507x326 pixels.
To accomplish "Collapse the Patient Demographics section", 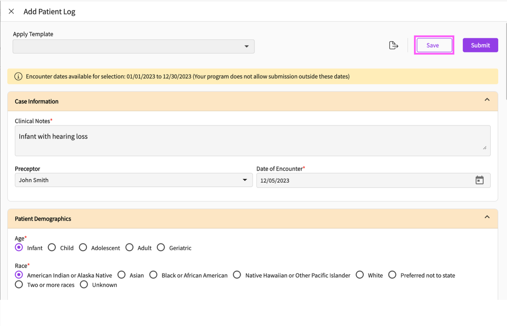I will (487, 217).
